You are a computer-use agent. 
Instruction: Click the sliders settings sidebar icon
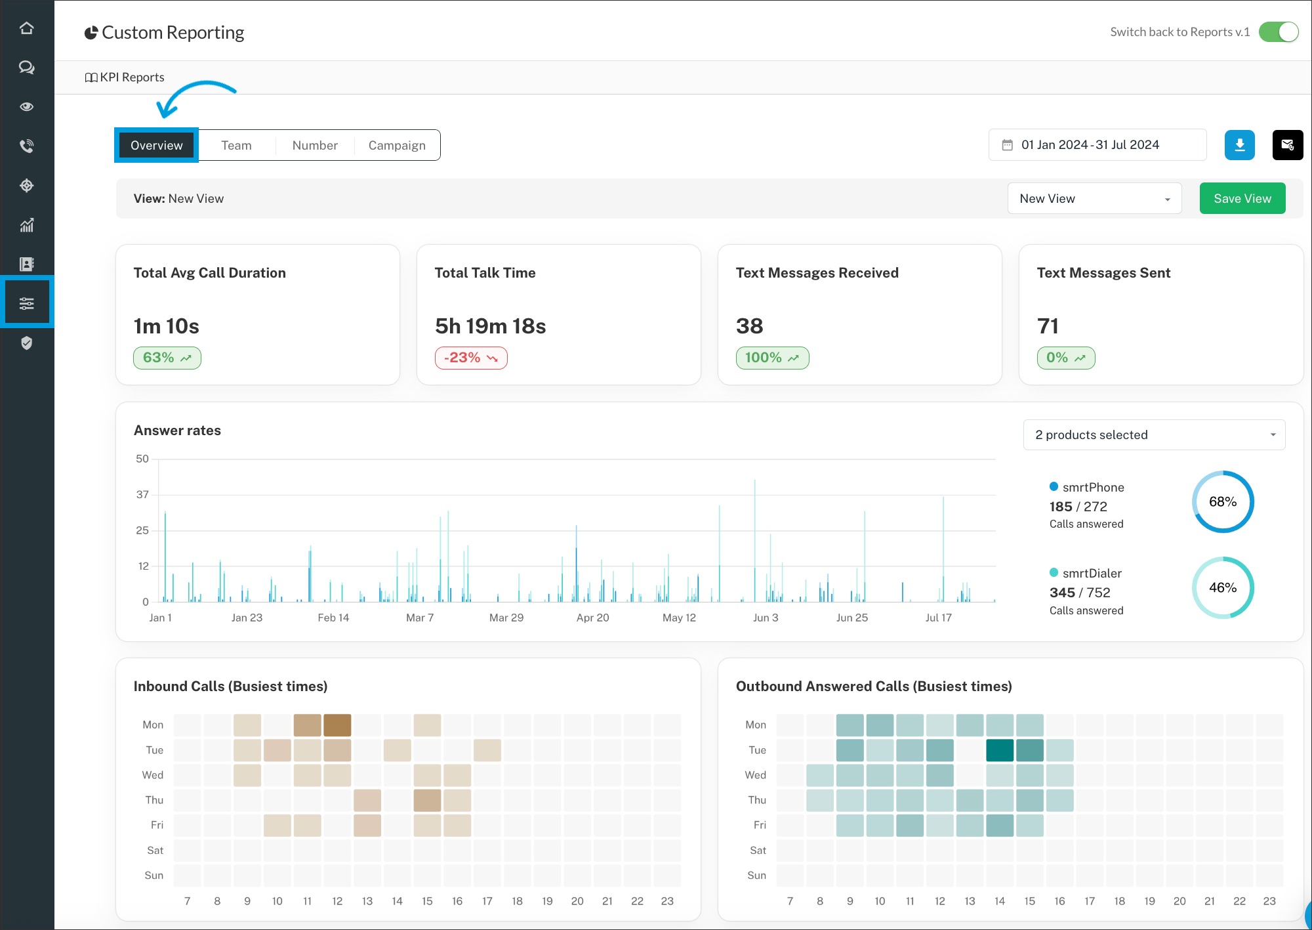pyautogui.click(x=26, y=303)
